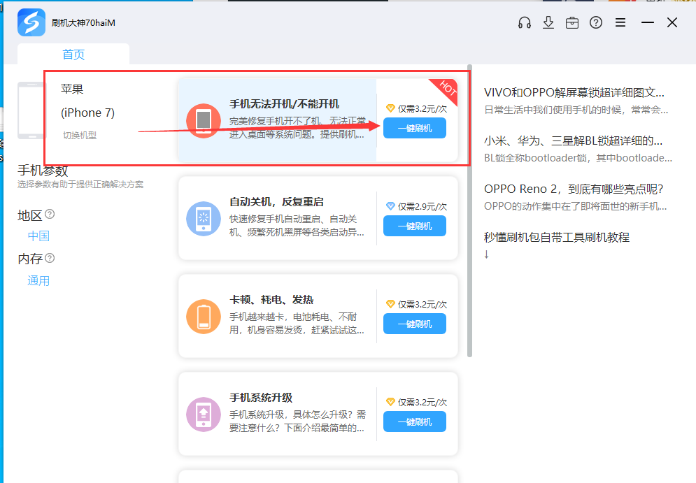Click the red phone icon for 手机无法开机
This screenshot has height=483, width=696.
pyautogui.click(x=204, y=121)
